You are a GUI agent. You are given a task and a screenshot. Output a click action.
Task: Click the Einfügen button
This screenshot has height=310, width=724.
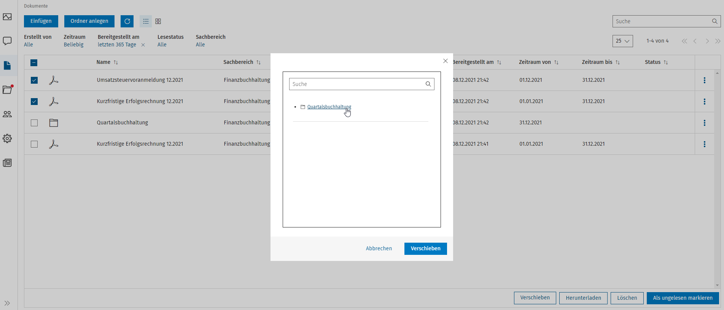tap(41, 21)
